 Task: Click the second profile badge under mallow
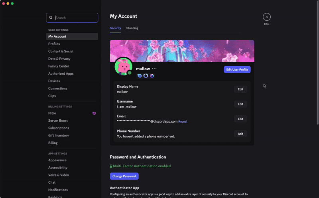tap(146, 76)
